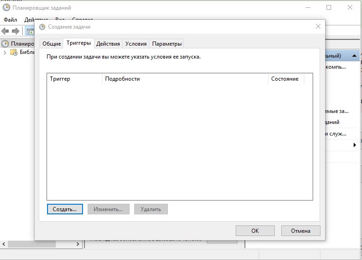Select the Библиотека folder tree item

pos(22,53)
